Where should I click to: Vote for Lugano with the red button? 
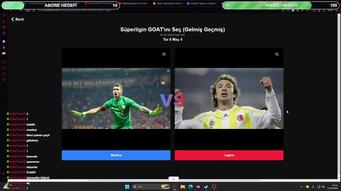pos(229,155)
